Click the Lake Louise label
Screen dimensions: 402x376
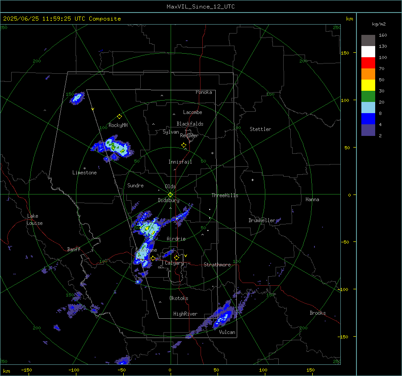35,220
